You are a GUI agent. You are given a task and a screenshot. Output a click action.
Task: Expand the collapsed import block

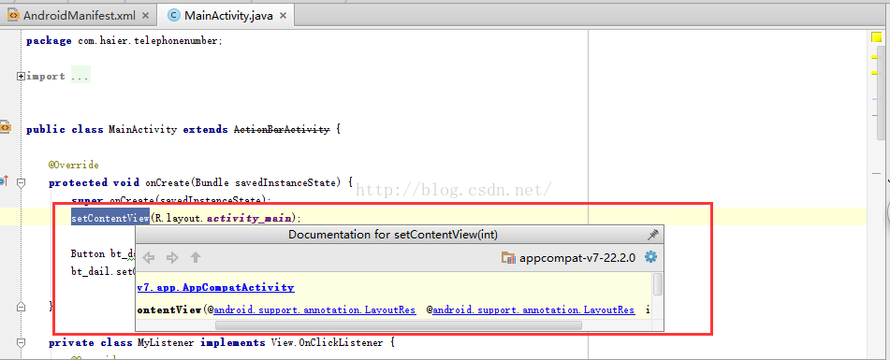coord(21,76)
